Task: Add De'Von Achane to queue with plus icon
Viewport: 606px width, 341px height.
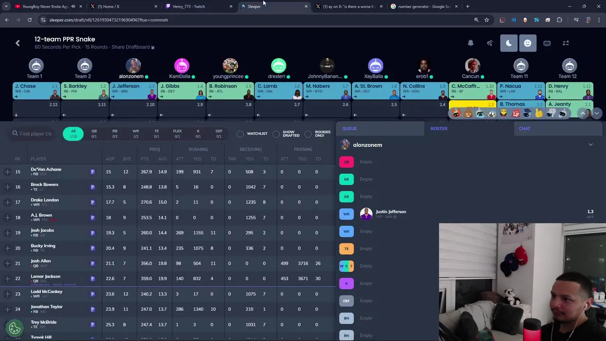Action: 7,172
